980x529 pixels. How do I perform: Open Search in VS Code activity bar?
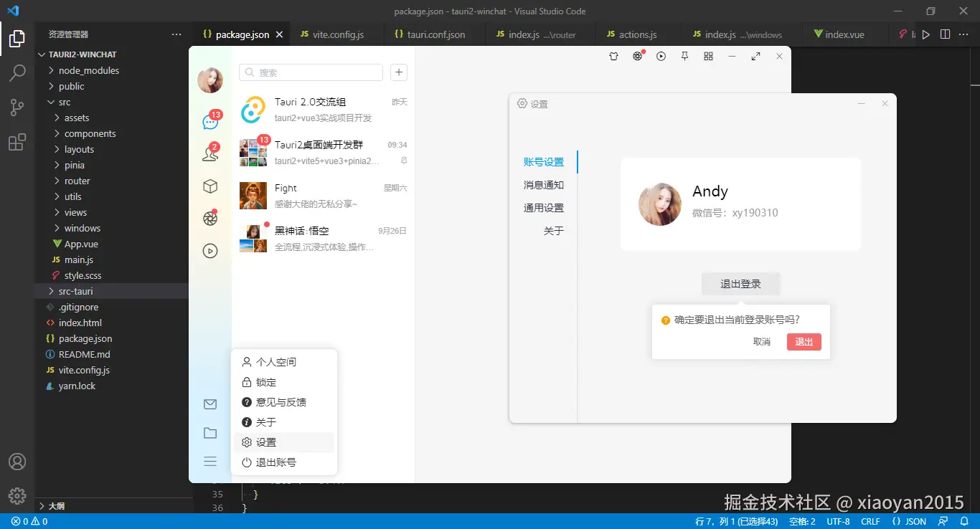(17, 72)
